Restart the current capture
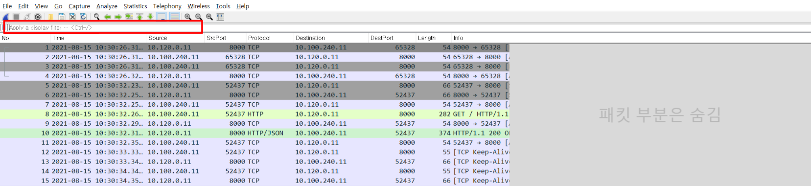This screenshot has width=811, height=186. tap(27, 17)
